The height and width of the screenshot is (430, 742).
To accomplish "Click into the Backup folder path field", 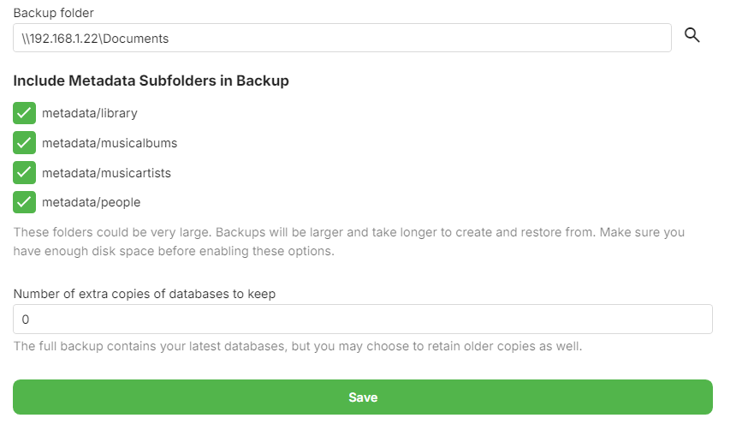I will 342,39.
